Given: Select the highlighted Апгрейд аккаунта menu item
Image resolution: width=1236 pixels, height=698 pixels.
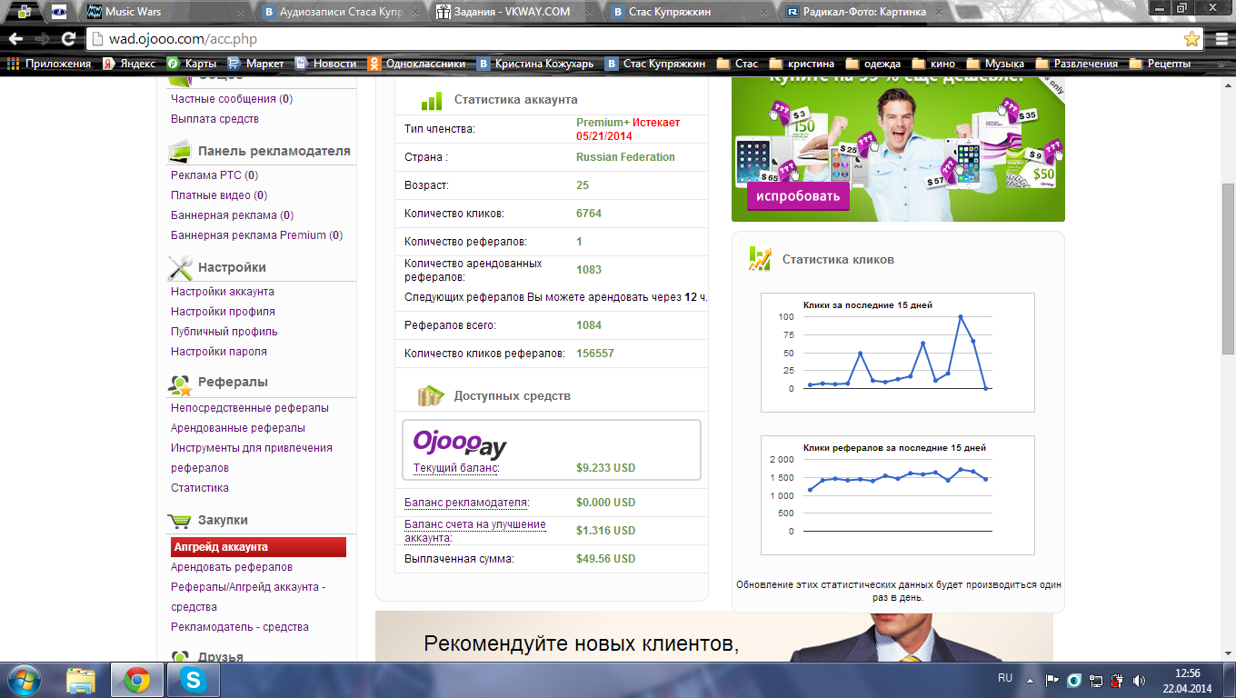Looking at the screenshot, I should (x=258, y=547).
